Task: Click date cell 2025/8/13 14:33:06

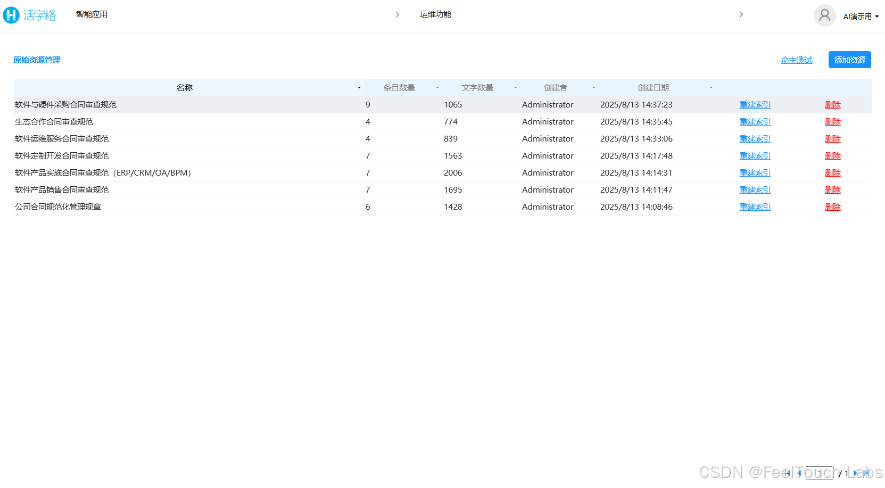Action: 636,139
